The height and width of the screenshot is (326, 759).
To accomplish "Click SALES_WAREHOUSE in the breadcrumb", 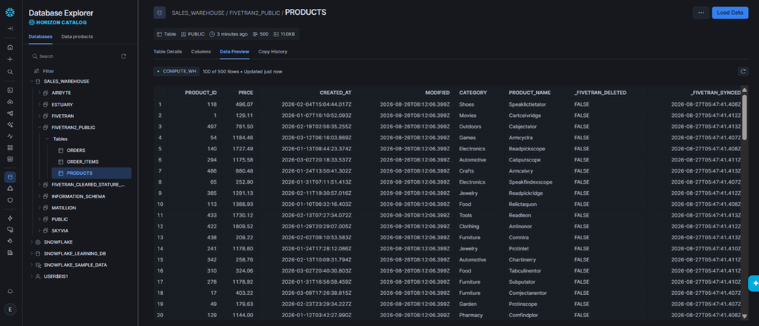I will (x=198, y=13).
